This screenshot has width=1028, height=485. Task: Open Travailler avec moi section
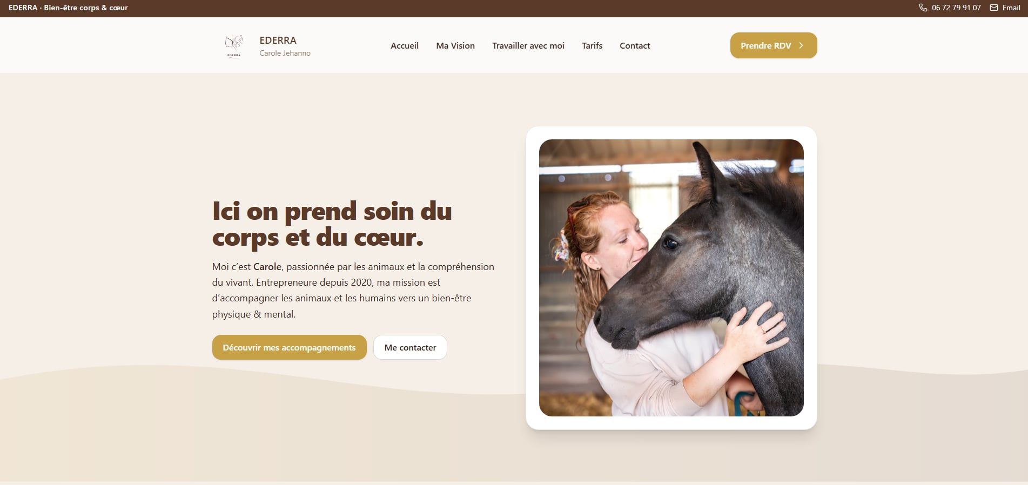point(528,46)
